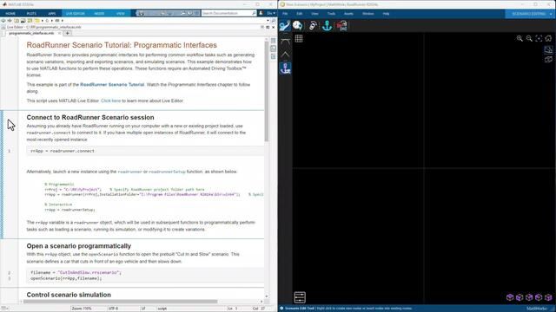The image size is (556, 312).
Task: Follow the 'Click here' Live Editor link
Action: (110, 101)
